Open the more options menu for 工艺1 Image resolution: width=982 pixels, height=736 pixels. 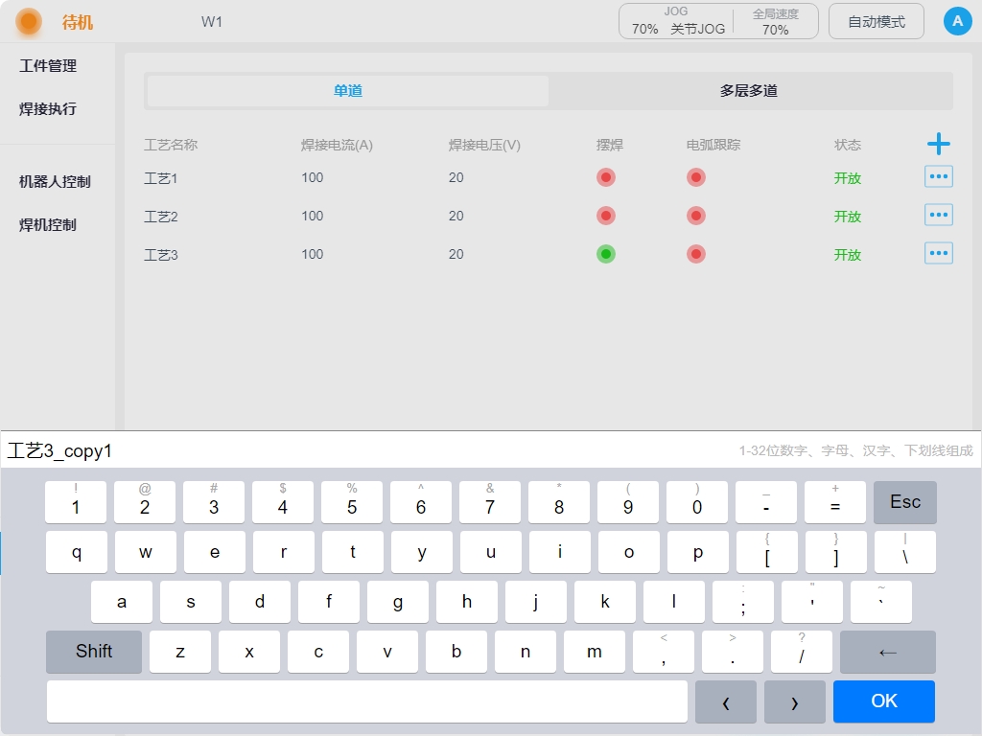[x=938, y=177]
